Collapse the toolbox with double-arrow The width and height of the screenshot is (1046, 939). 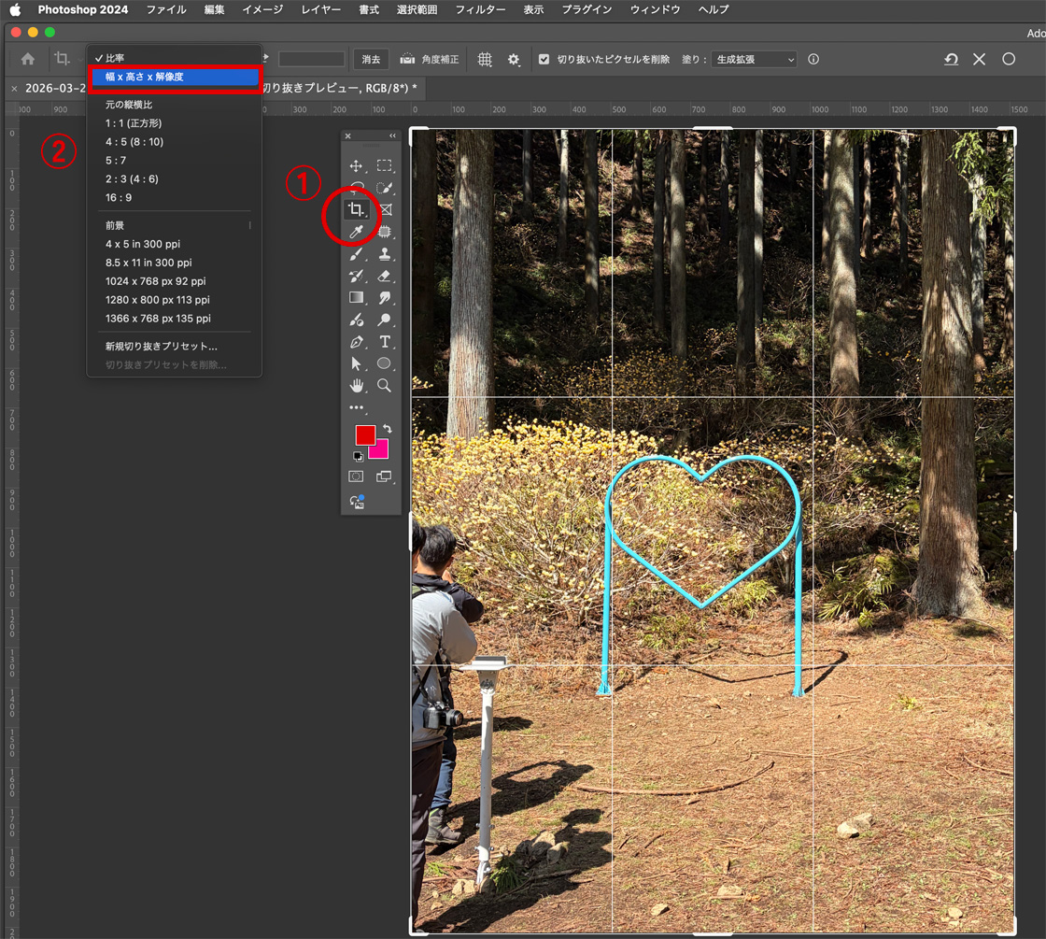tap(392, 136)
